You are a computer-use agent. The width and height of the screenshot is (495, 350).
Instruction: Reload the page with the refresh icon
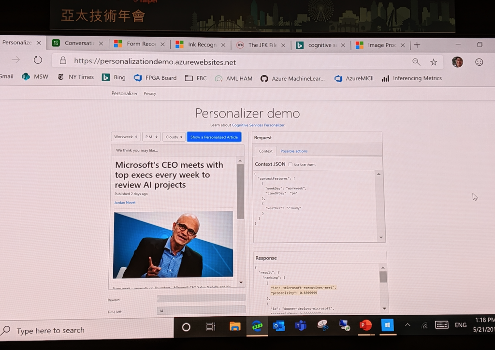(x=38, y=59)
